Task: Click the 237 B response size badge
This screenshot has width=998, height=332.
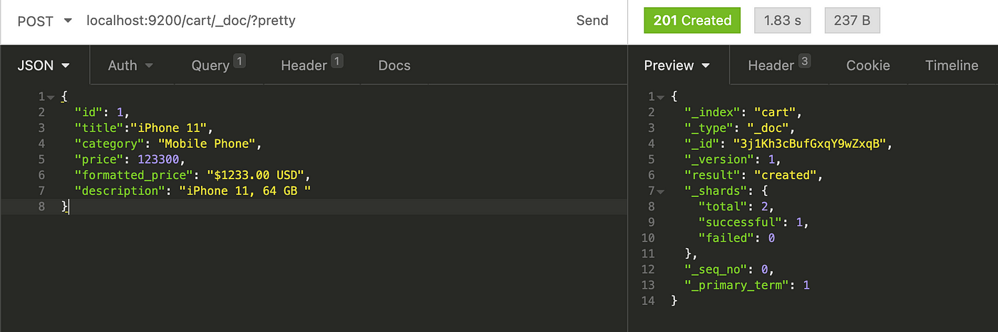Action: 852,21
